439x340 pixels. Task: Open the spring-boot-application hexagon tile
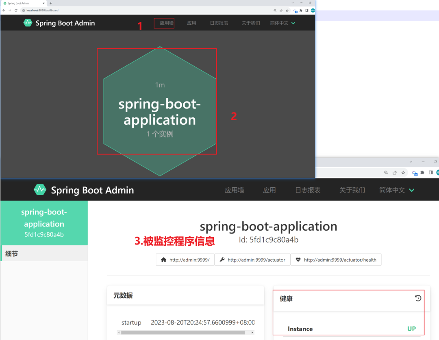160,111
